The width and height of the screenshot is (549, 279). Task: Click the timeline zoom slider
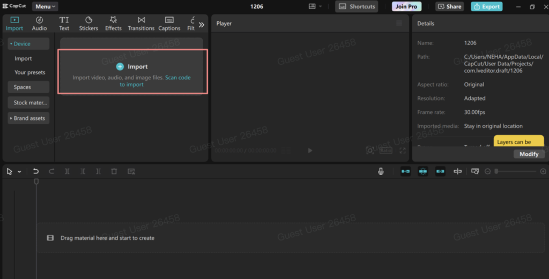point(516,171)
